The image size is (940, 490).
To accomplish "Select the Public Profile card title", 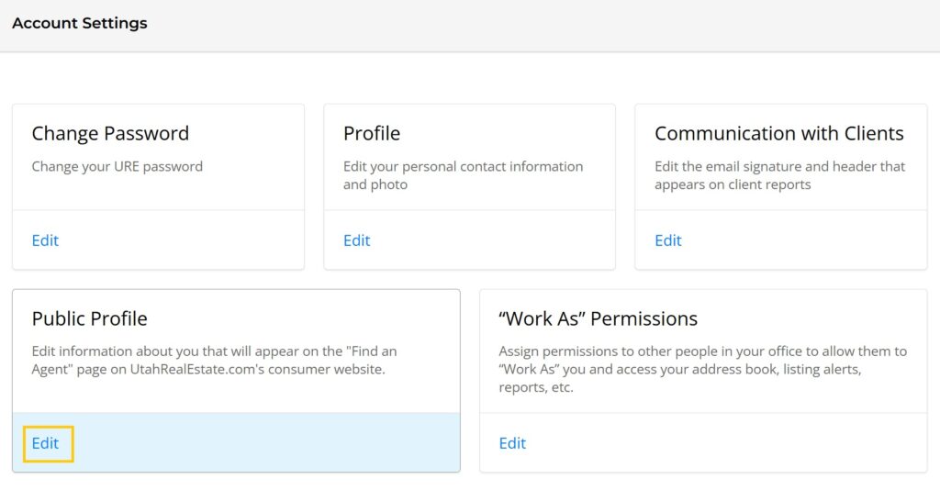I will pos(89,318).
